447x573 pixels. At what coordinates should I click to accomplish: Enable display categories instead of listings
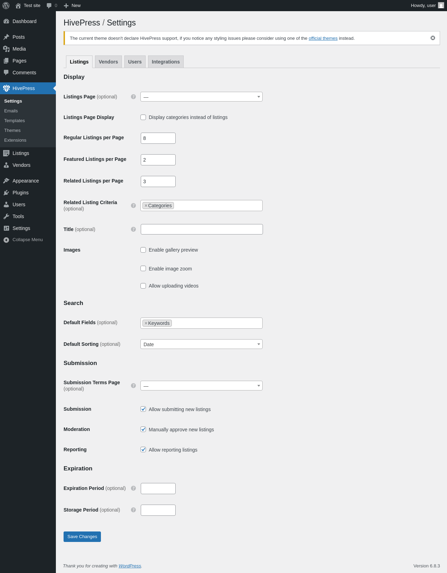143,117
